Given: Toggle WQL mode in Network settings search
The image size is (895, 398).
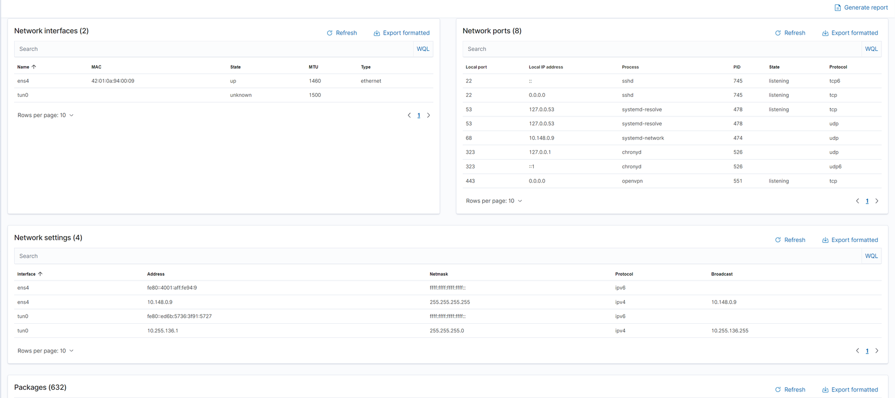Looking at the screenshot, I should 871,256.
